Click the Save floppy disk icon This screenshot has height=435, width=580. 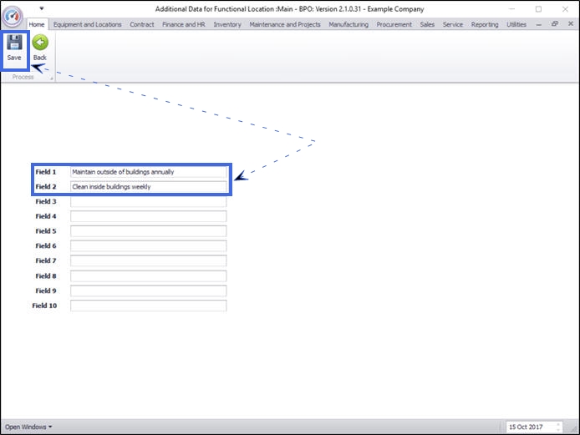coord(14,42)
